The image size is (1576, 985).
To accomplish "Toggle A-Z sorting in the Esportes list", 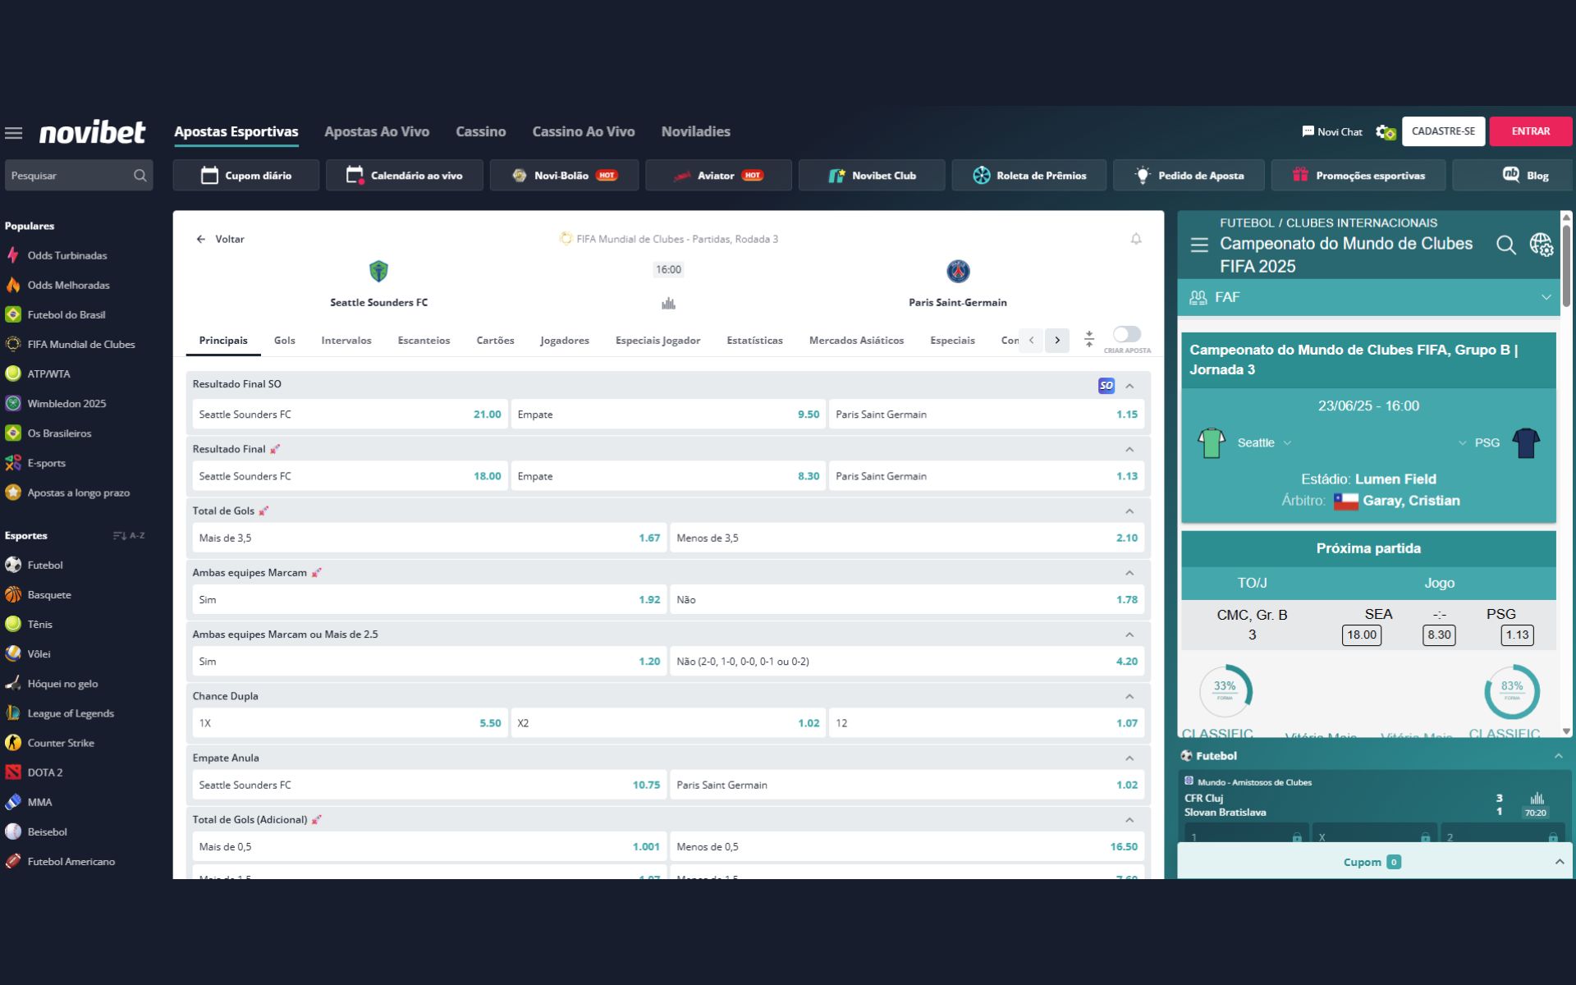I will click(127, 534).
